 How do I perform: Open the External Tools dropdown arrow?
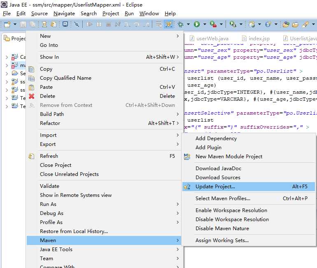click(x=241, y=24)
